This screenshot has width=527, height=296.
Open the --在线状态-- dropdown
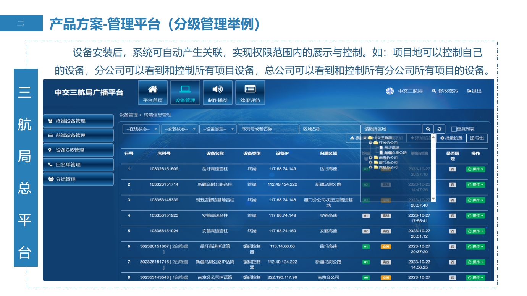(141, 129)
